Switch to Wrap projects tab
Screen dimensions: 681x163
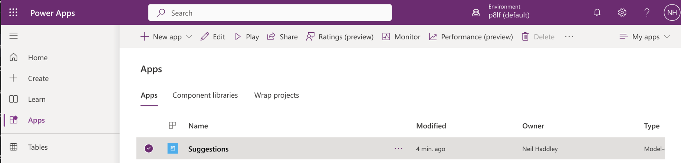(x=276, y=95)
